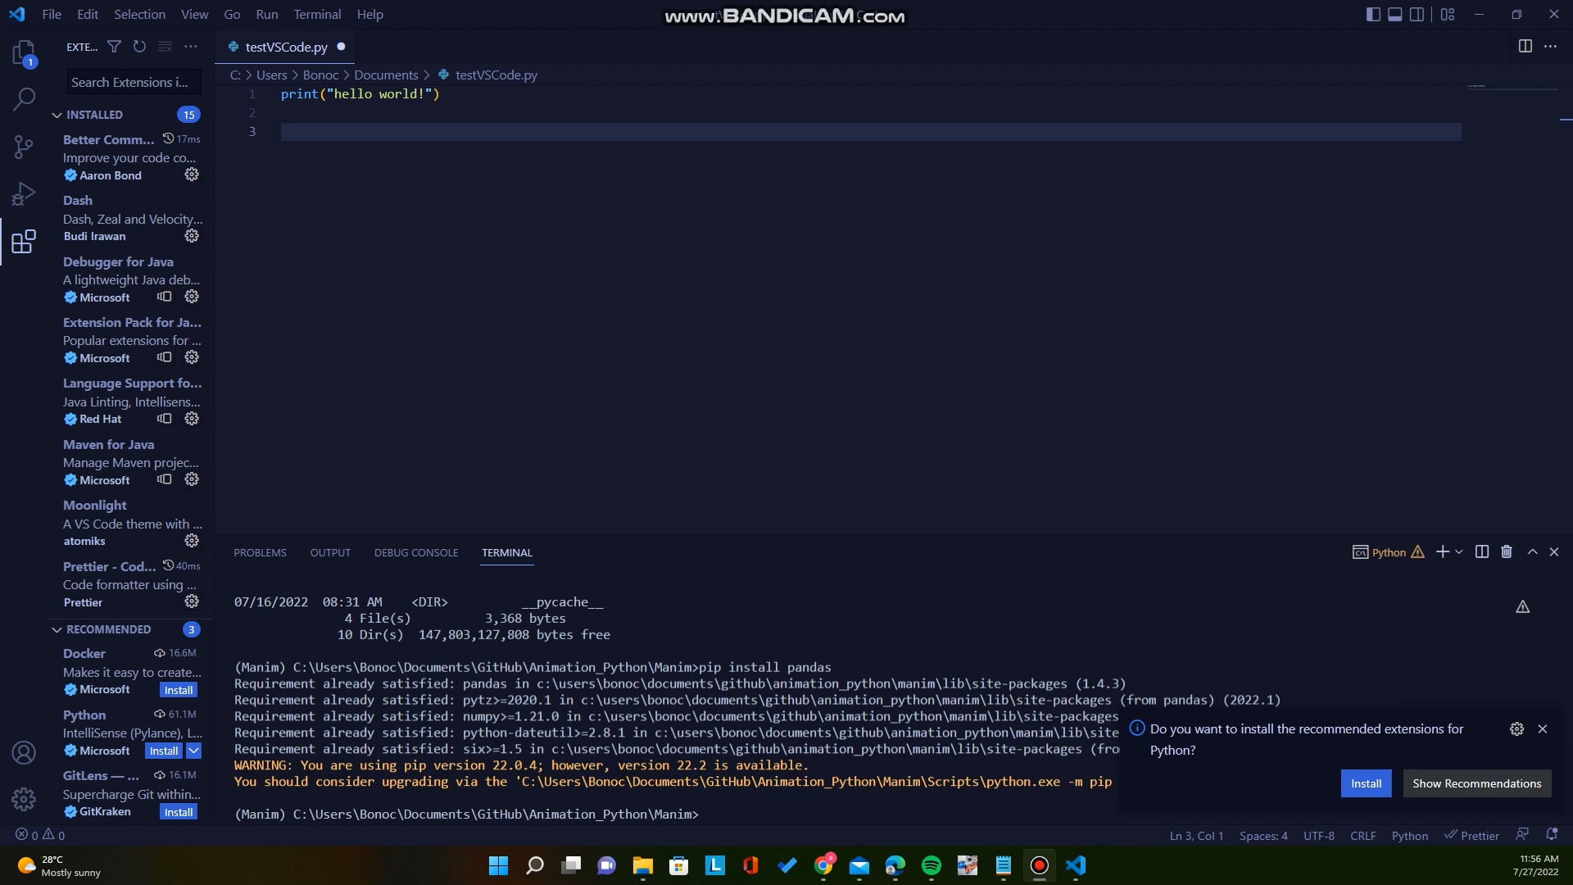Filter extensions with the funnel icon
The image size is (1573, 885).
115,47
